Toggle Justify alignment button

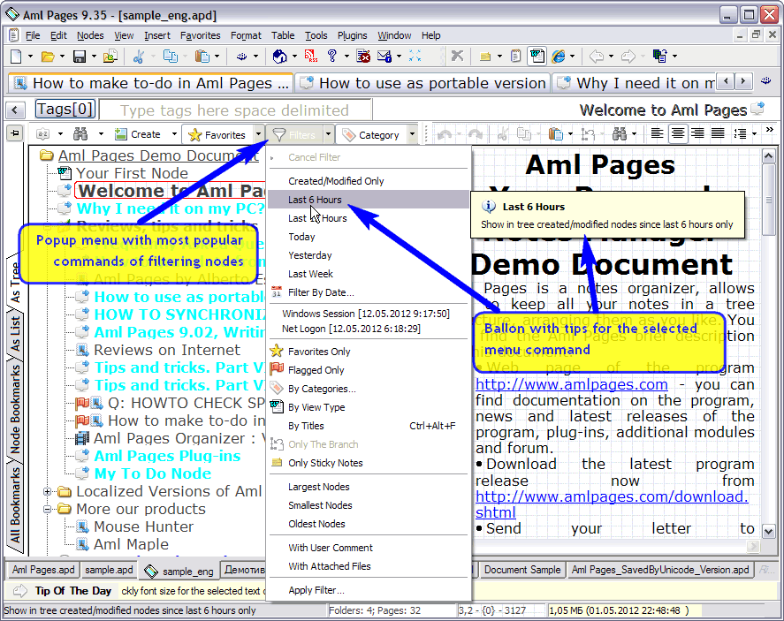coord(718,133)
